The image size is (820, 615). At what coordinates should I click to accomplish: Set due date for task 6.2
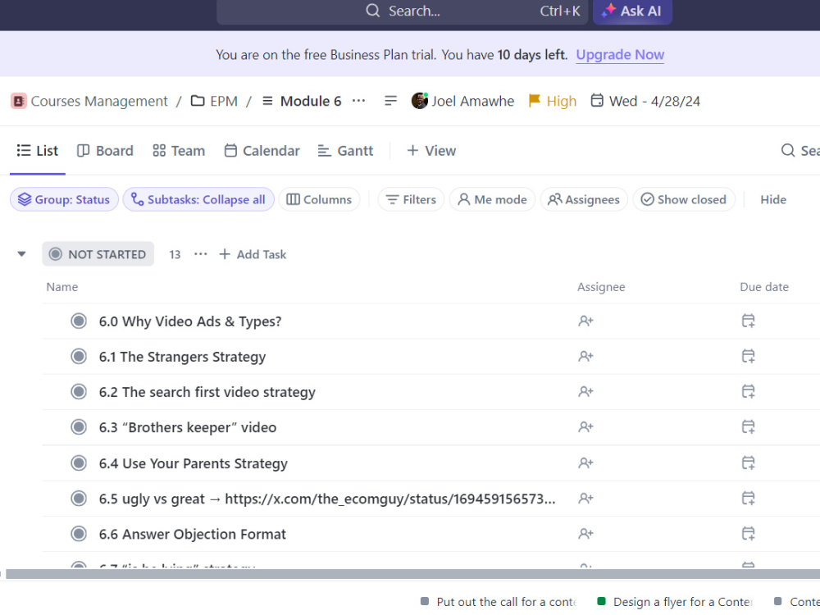pyautogui.click(x=749, y=392)
